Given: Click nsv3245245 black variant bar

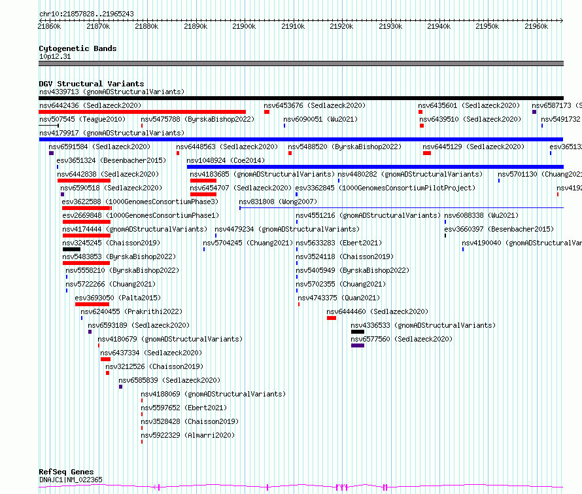Looking at the screenshot, I should (72, 249).
